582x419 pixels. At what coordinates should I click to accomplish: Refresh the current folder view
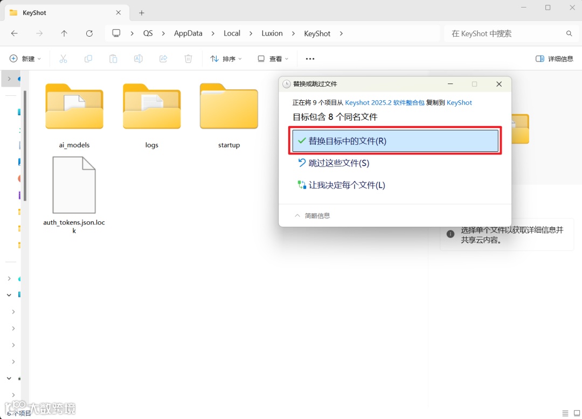(89, 33)
